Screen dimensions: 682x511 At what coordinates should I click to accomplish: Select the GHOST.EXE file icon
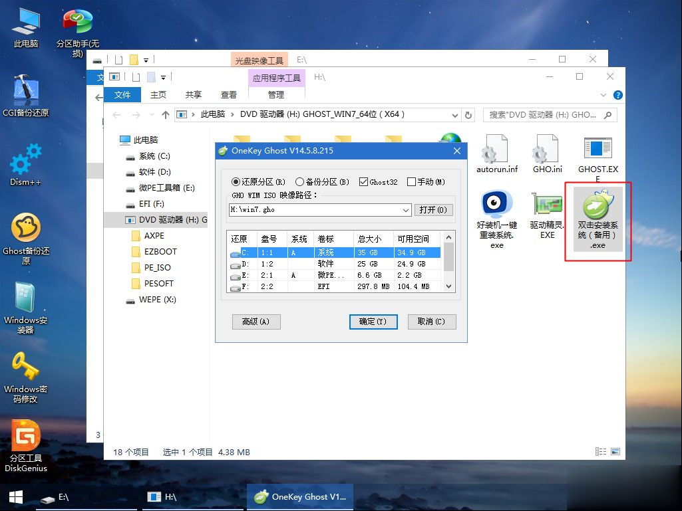(597, 158)
